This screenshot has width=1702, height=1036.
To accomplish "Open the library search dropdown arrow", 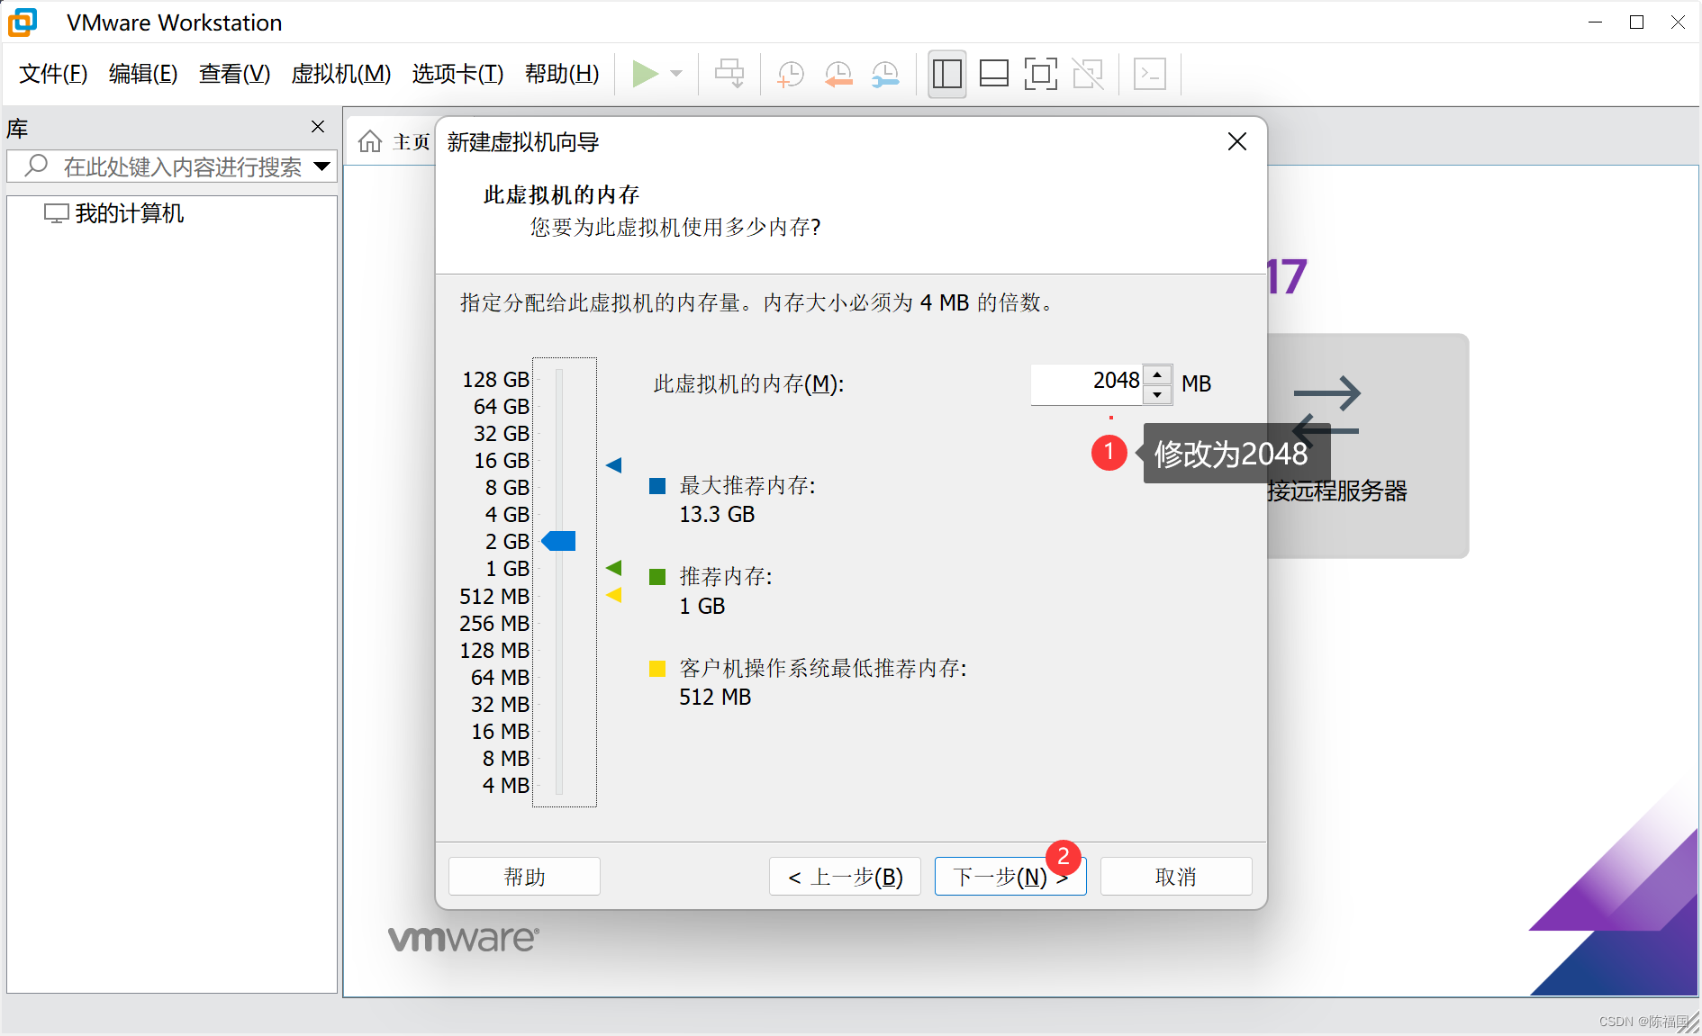I will 321,167.
